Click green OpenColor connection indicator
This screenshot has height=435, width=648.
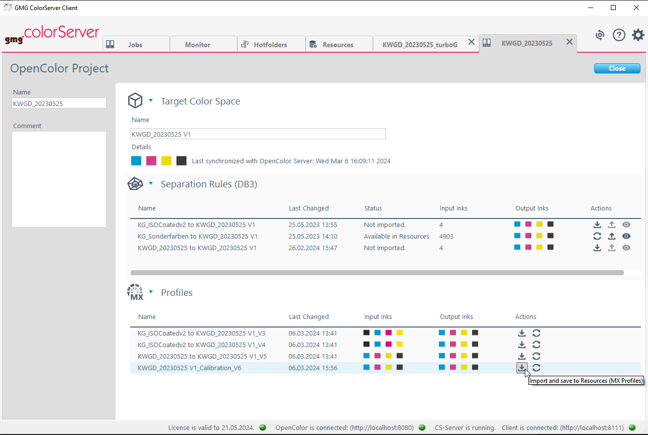click(422, 427)
